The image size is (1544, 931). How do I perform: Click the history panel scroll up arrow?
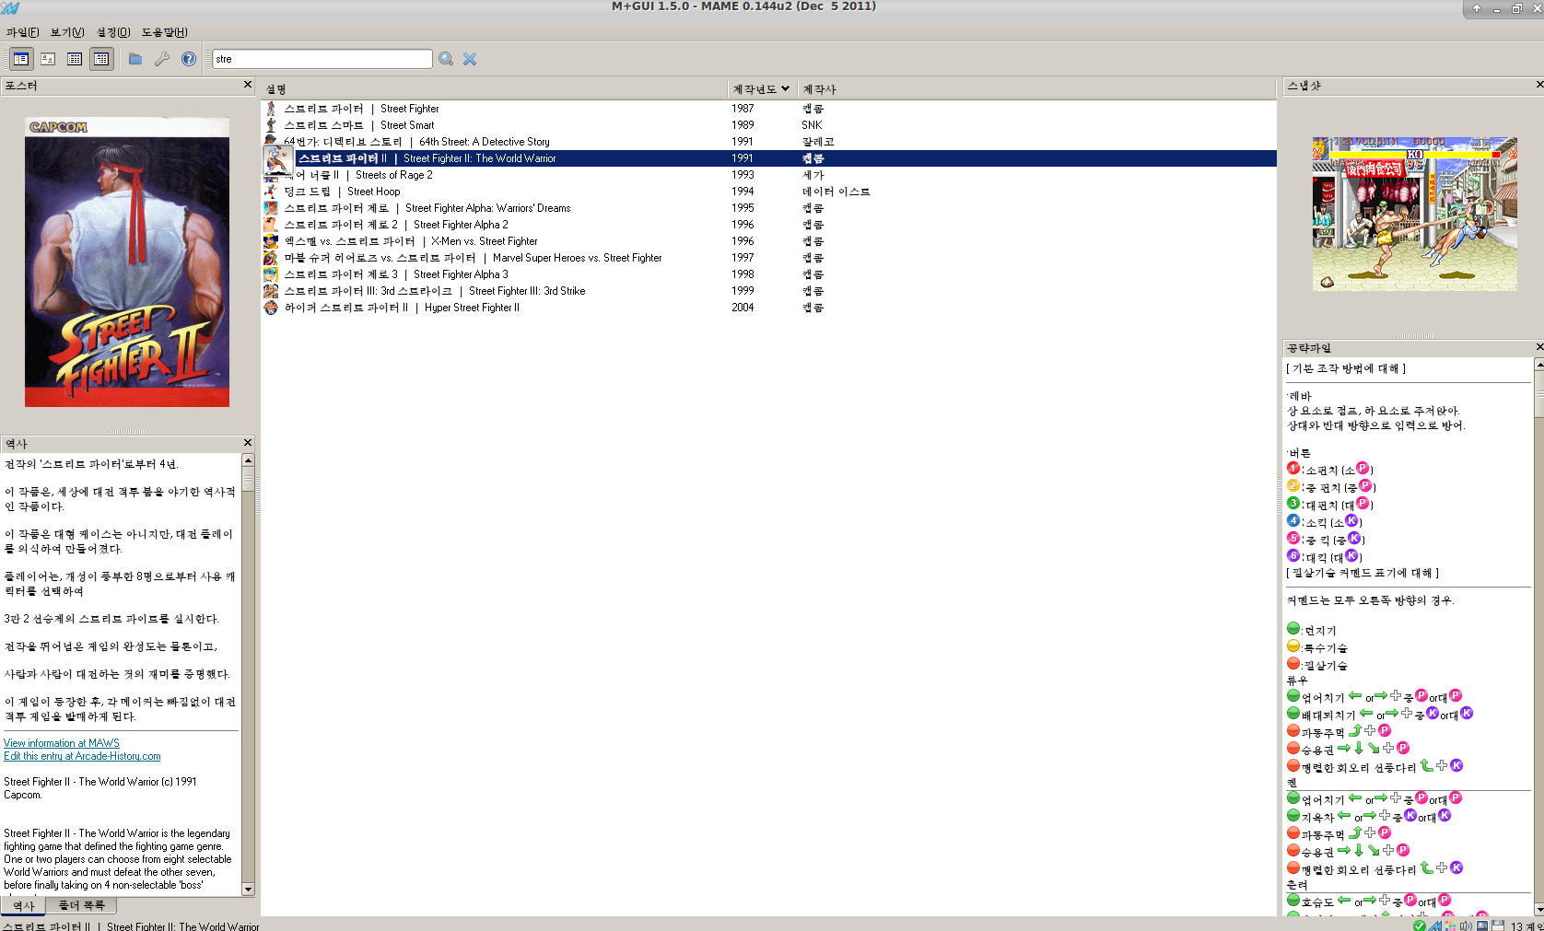(x=248, y=460)
